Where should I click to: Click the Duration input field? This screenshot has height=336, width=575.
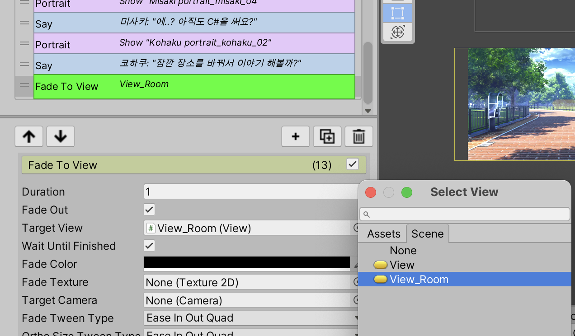coord(251,191)
